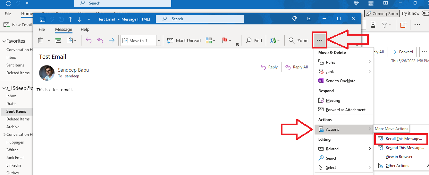Open the Help tab in message window
This screenshot has height=175, width=429.
coord(85,29)
